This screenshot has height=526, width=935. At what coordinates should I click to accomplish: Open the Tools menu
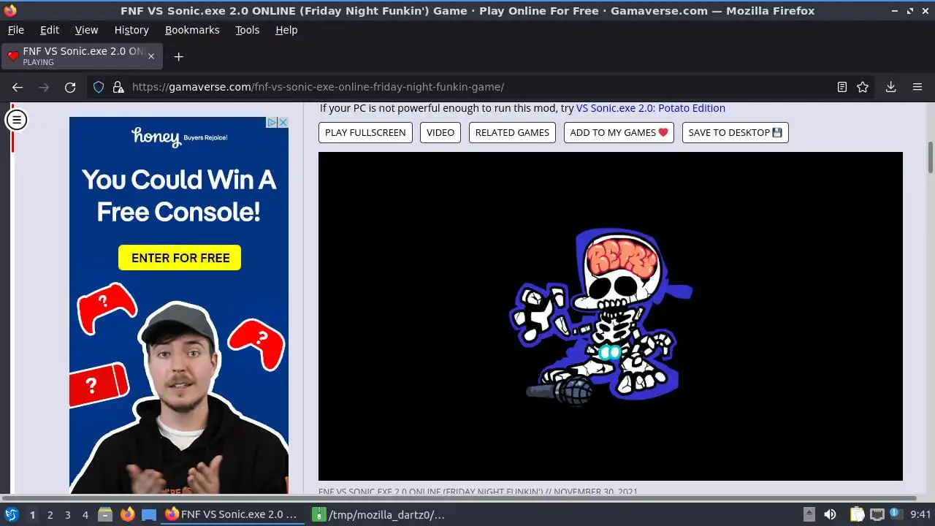248,30
